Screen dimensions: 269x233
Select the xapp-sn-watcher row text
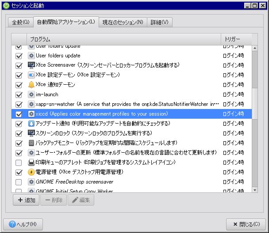[x=127, y=104]
